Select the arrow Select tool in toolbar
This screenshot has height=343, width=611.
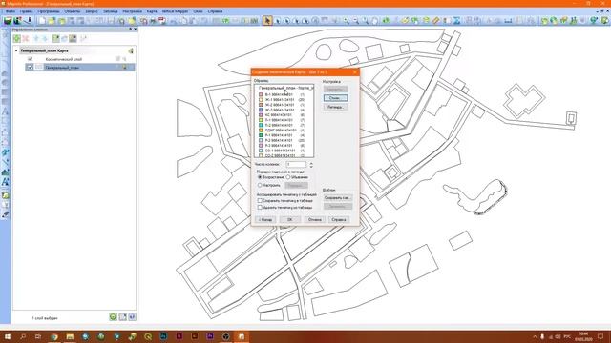(x=267, y=21)
